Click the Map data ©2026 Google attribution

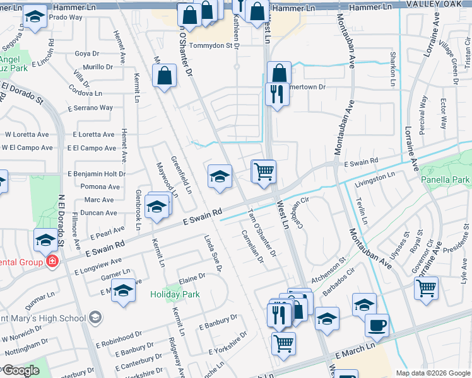click(433, 373)
